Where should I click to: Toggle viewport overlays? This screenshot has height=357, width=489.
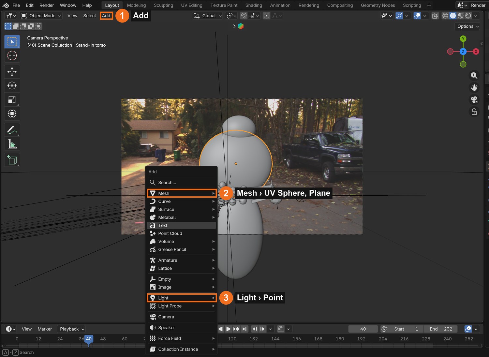(417, 16)
